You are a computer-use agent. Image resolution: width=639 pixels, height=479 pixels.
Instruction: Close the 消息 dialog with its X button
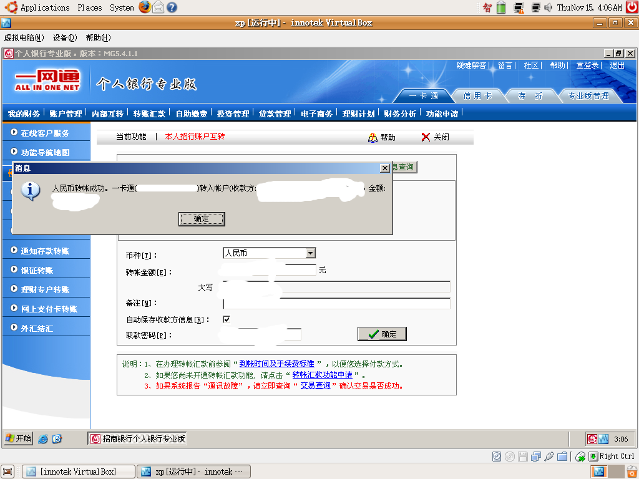(384, 168)
